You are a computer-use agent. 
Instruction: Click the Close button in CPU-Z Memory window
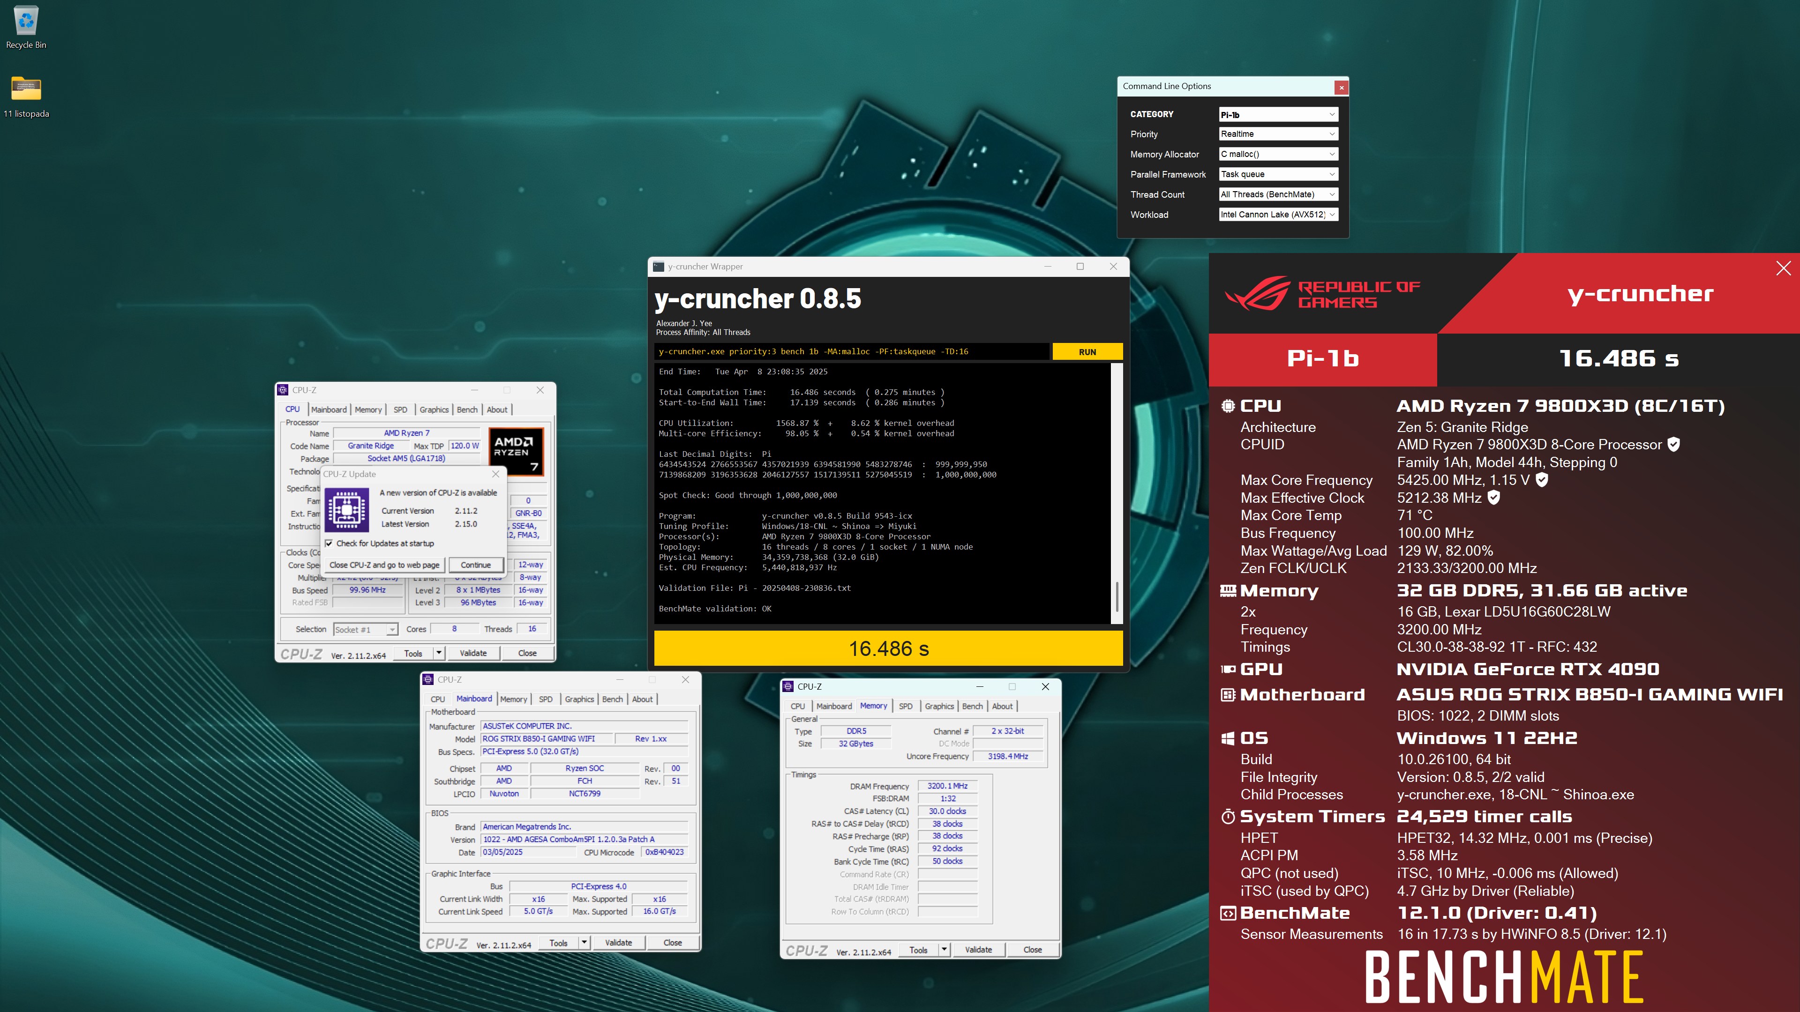pyautogui.click(x=1033, y=950)
